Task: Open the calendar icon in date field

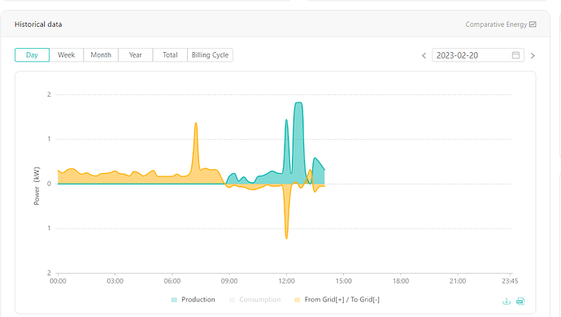Action: coord(515,55)
